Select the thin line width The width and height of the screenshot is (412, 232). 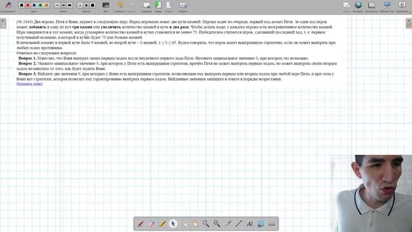57,5
